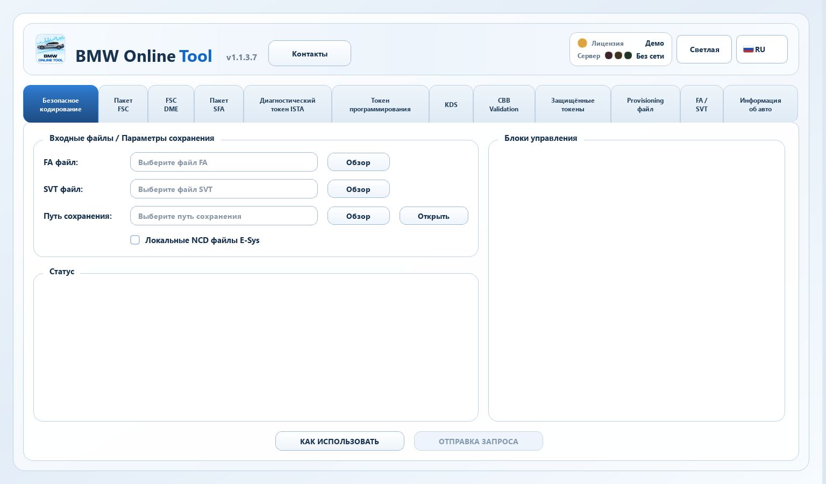Focus the Путь сохранения input field
Screen dimensions: 826x484
pyautogui.click(x=224, y=216)
